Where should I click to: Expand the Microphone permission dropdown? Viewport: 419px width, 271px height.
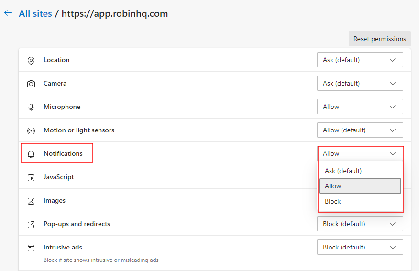[x=360, y=107]
